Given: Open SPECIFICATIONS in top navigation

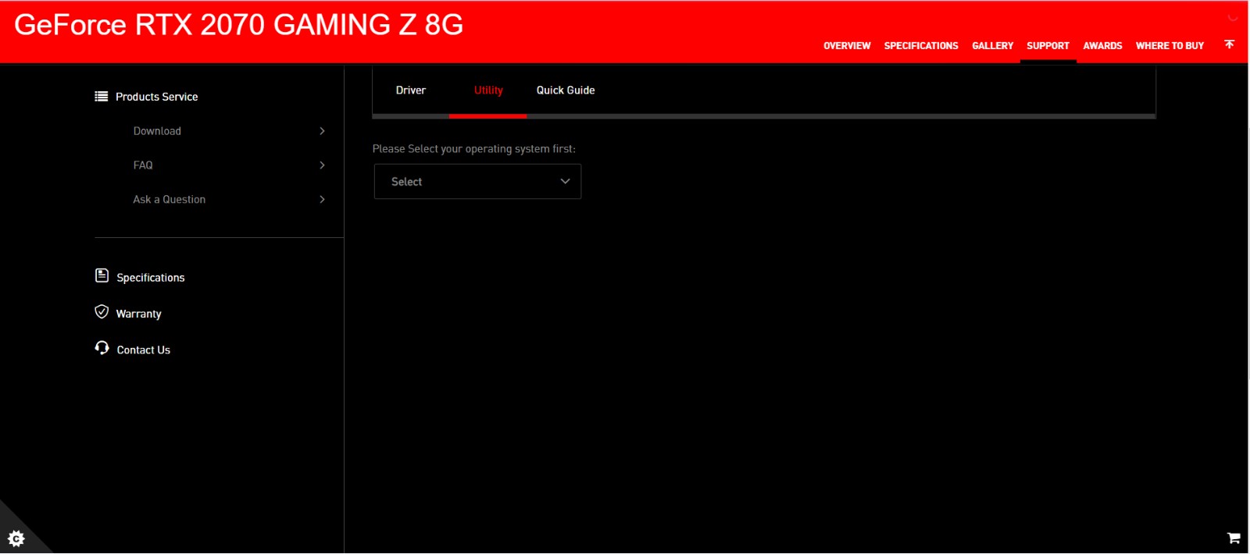Looking at the screenshot, I should pos(921,46).
